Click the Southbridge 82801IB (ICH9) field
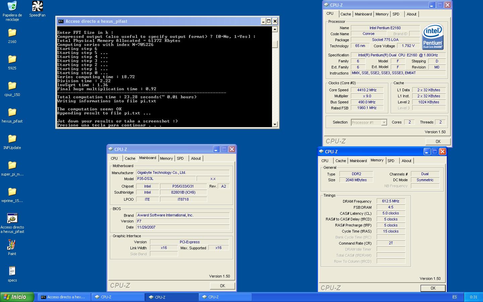 (x=183, y=192)
